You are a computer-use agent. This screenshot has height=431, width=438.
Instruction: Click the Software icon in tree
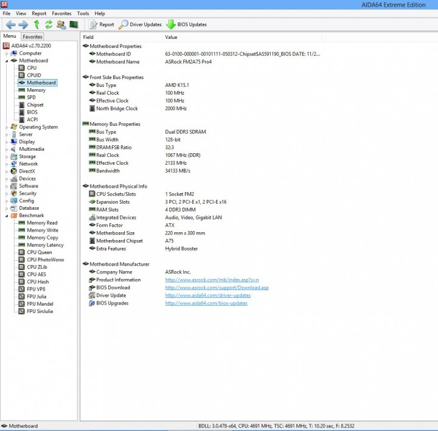[13, 186]
